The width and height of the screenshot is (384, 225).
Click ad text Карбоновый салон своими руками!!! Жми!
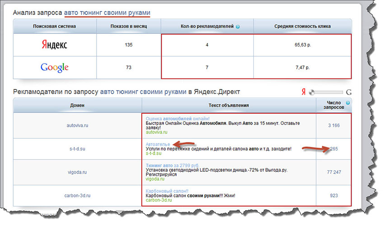tap(190, 196)
